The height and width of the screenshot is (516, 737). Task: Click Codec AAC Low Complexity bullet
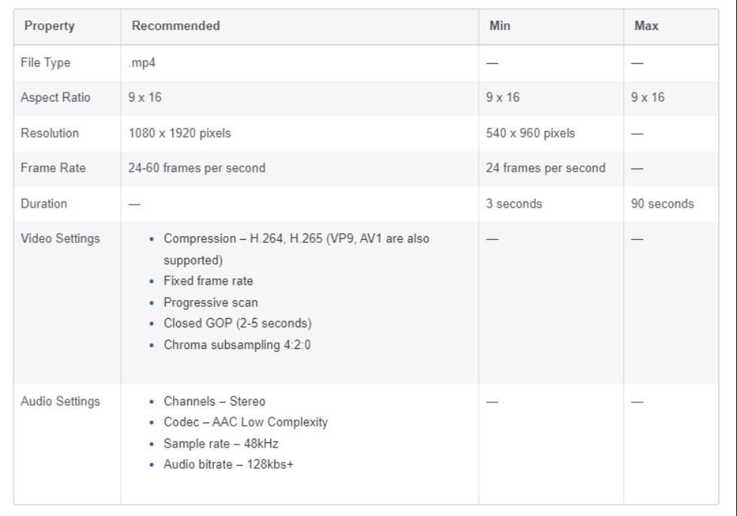(x=245, y=423)
